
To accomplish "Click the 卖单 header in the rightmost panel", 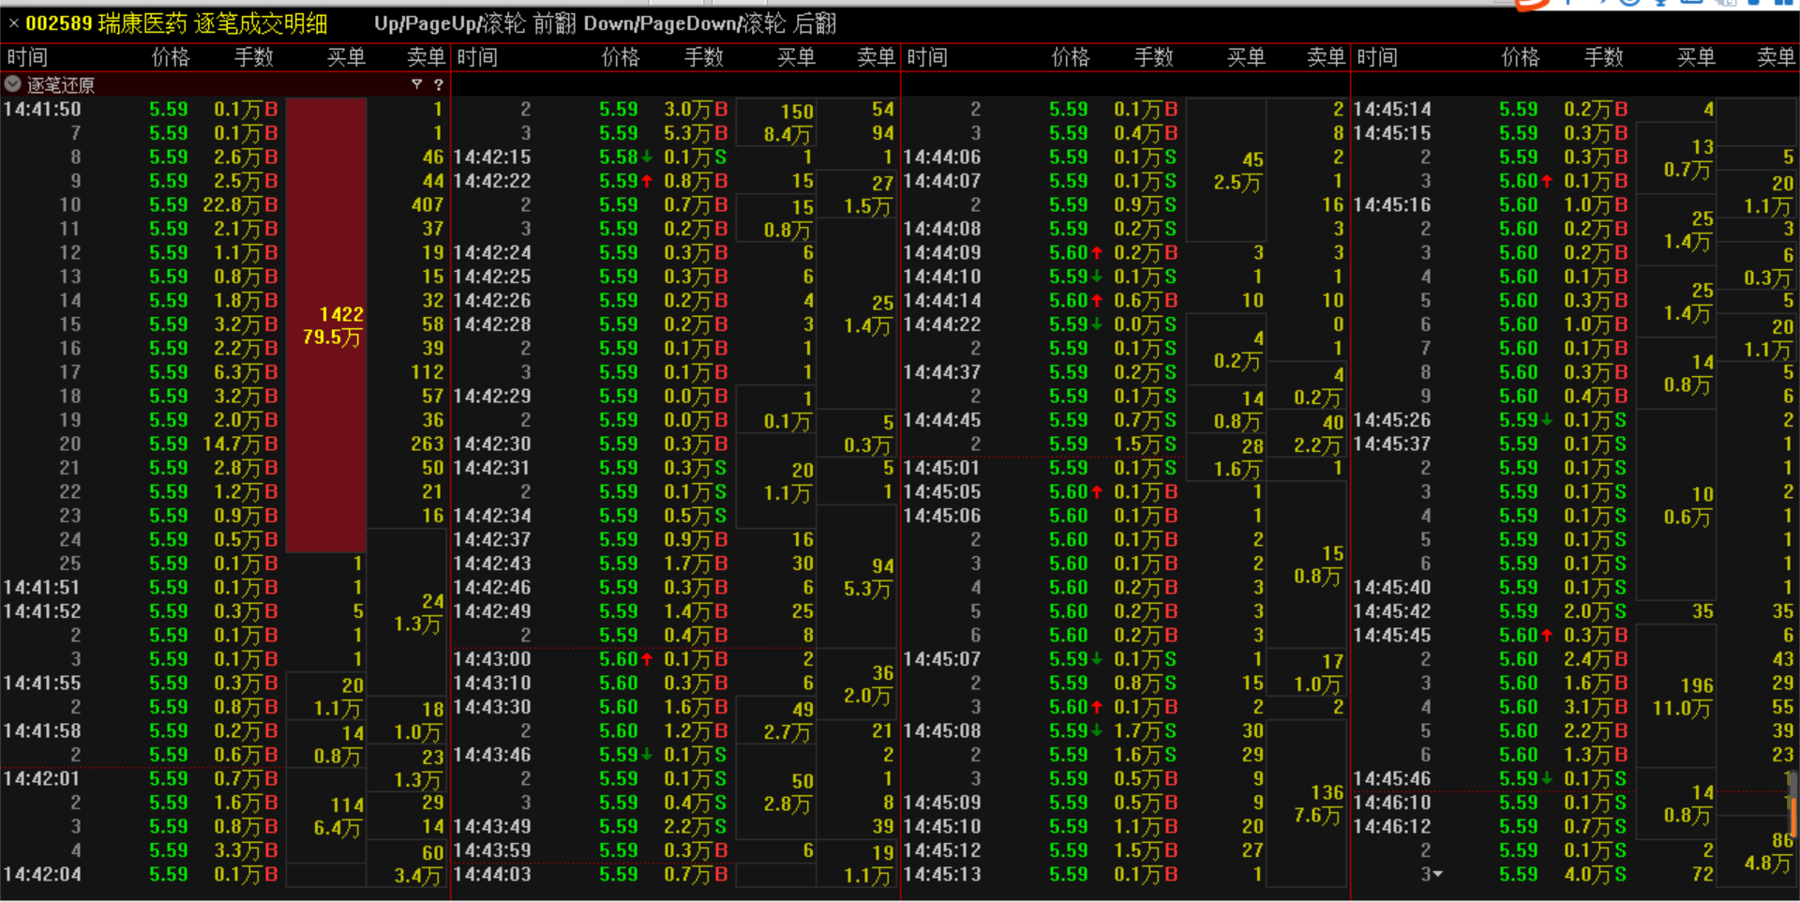I will [x=1775, y=58].
